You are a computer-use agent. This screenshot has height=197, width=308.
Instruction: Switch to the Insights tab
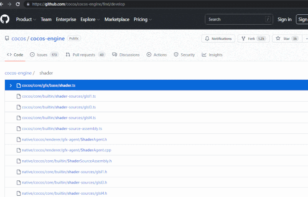212,55
